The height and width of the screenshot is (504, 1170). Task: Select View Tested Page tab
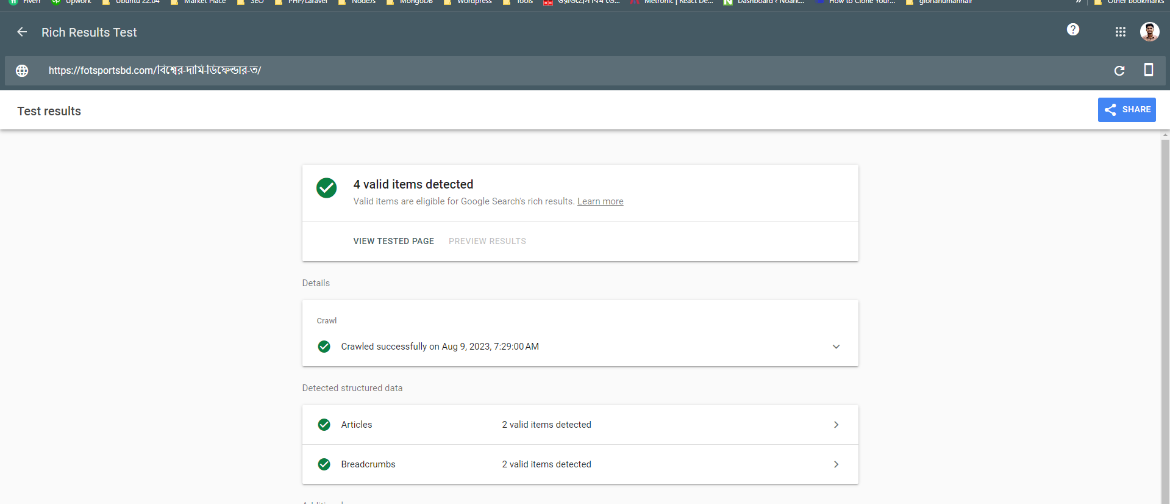[393, 241]
